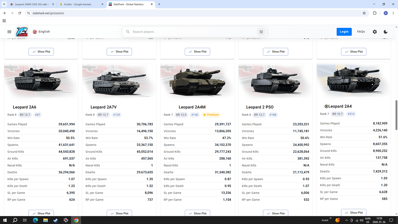Close the fordito Google tab
The image size is (398, 224).
click(x=102, y=4)
